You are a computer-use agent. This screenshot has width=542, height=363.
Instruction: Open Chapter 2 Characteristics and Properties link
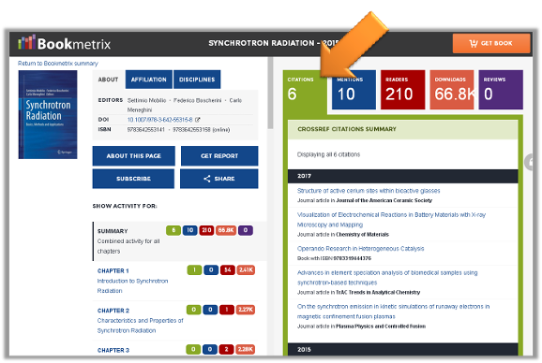pos(141,326)
